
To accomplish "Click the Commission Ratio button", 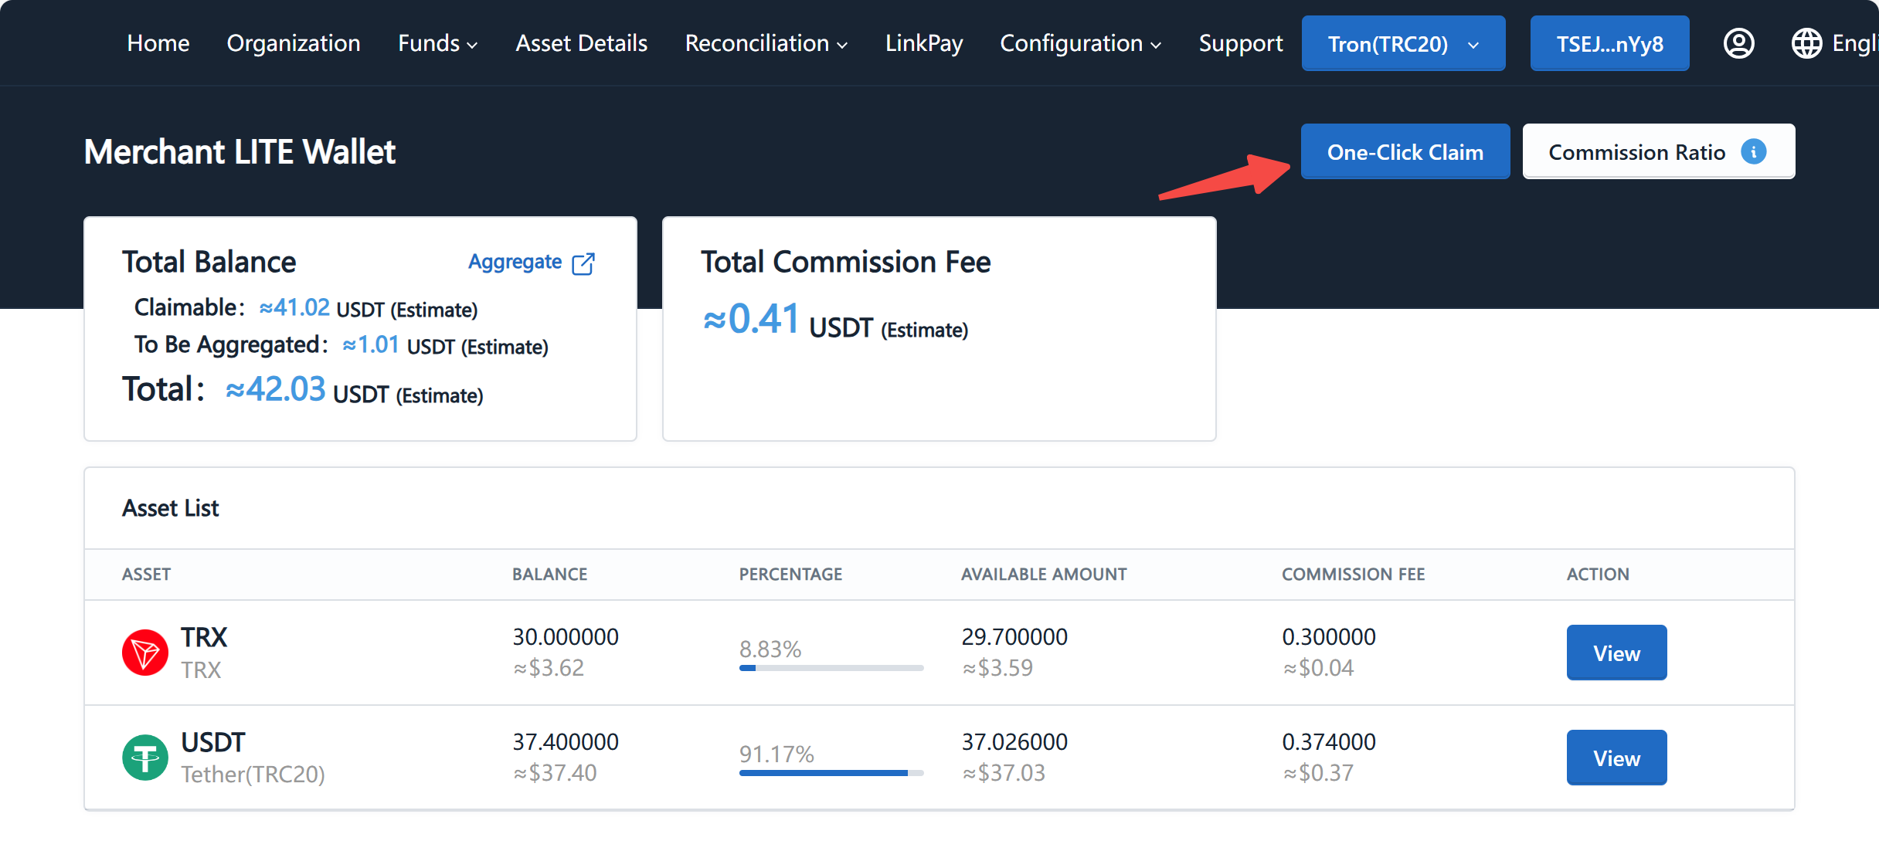I will (x=1659, y=151).
